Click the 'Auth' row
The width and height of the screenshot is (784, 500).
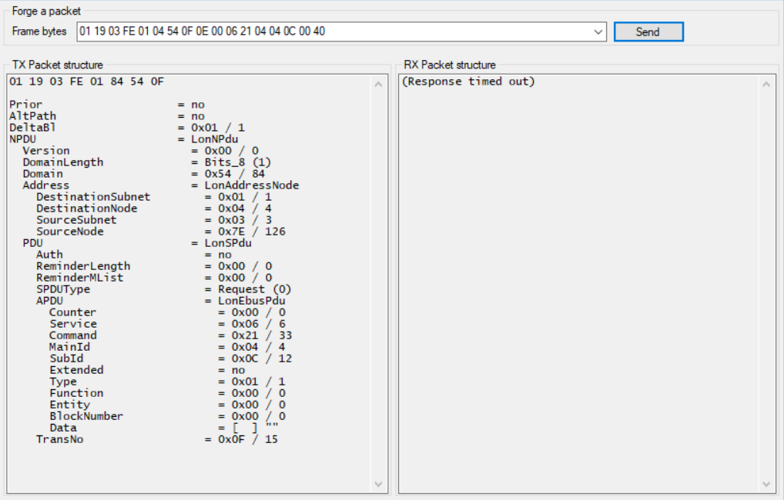(x=134, y=255)
